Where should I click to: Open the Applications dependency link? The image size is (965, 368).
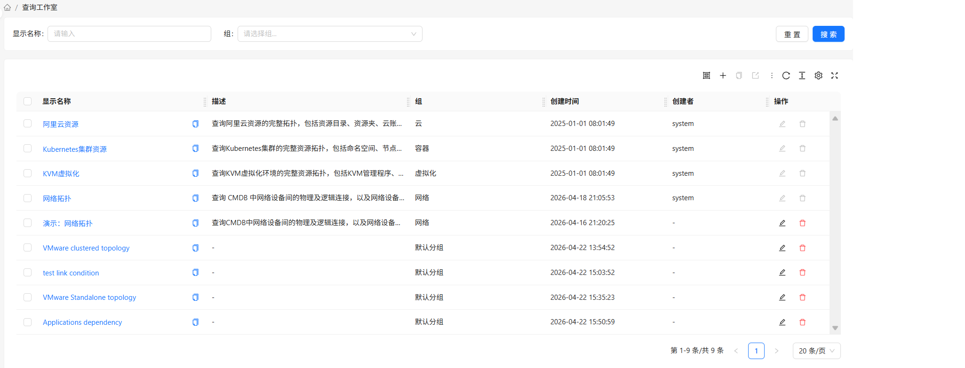82,322
